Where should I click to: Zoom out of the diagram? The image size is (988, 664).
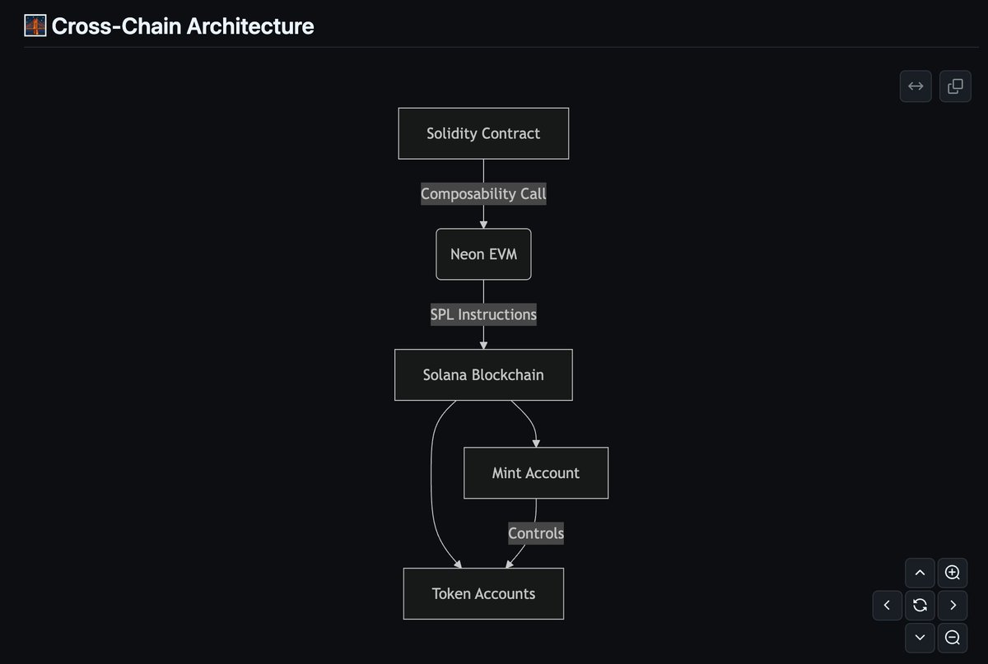click(x=953, y=638)
